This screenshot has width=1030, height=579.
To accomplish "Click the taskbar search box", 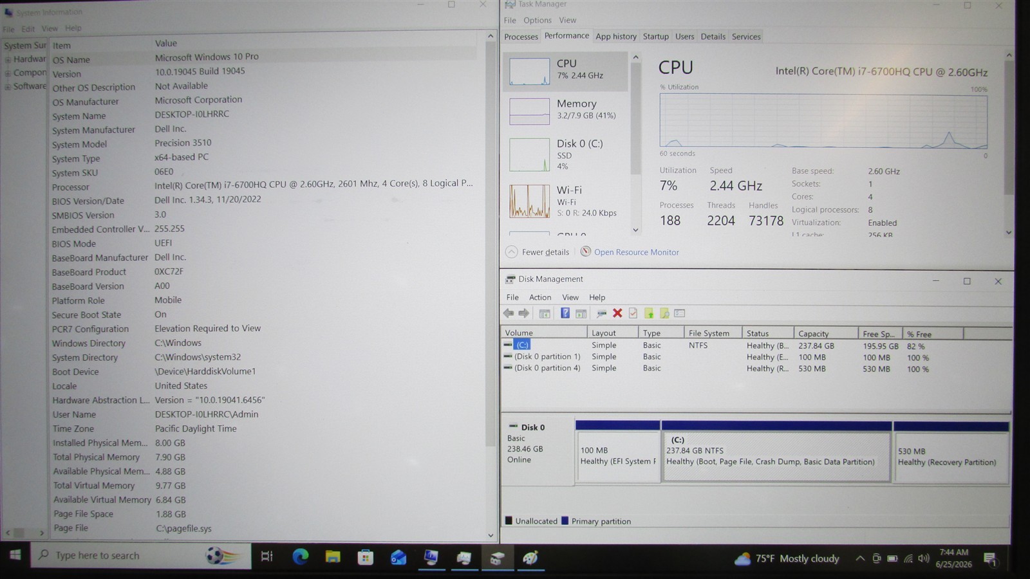I will (141, 556).
